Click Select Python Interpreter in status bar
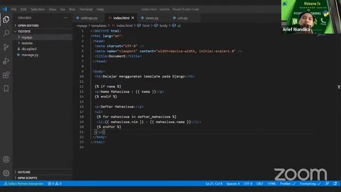The width and height of the screenshot is (341, 192). [x=24, y=183]
